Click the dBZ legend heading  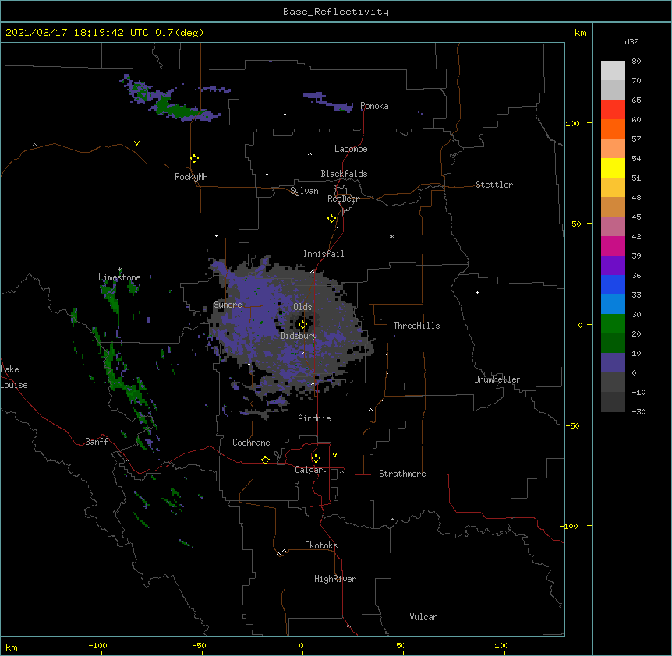631,41
